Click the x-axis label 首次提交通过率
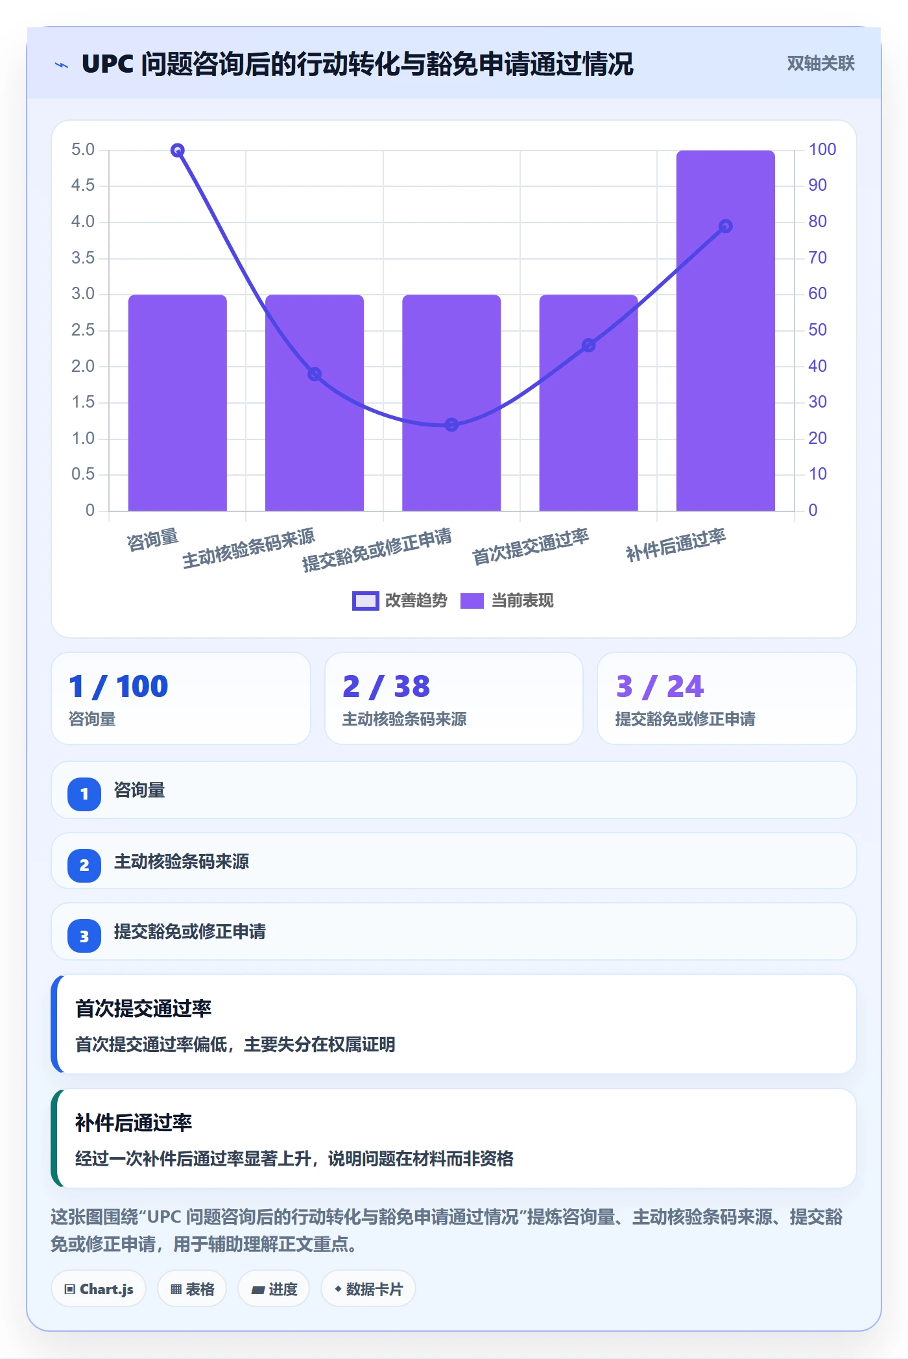 tap(531, 546)
